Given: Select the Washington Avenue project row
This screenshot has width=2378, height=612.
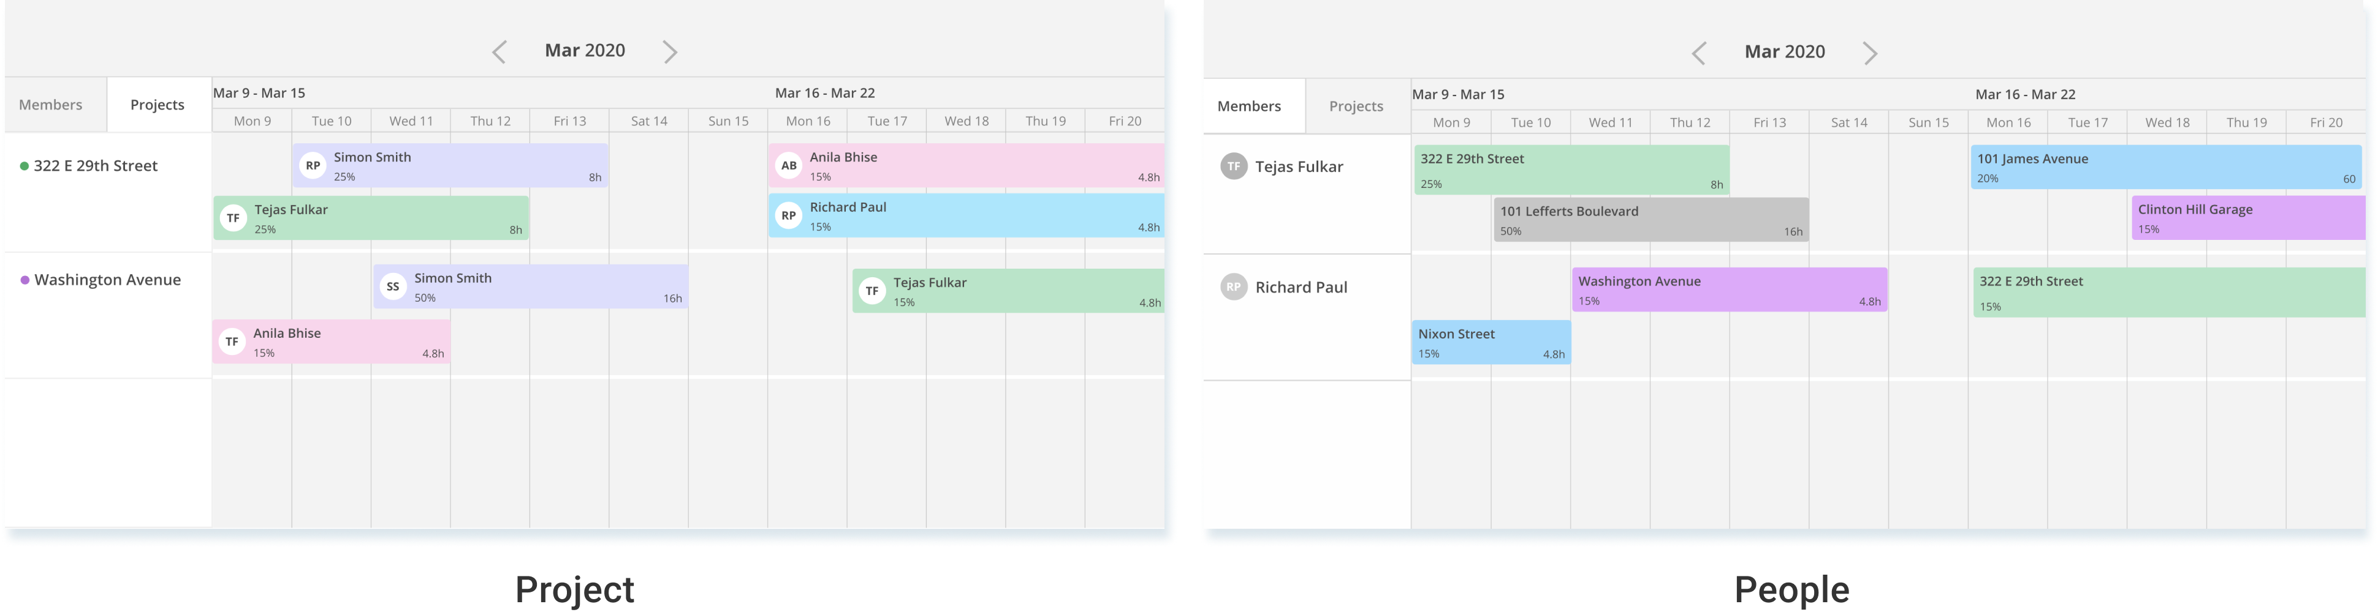Looking at the screenshot, I should [108, 315].
